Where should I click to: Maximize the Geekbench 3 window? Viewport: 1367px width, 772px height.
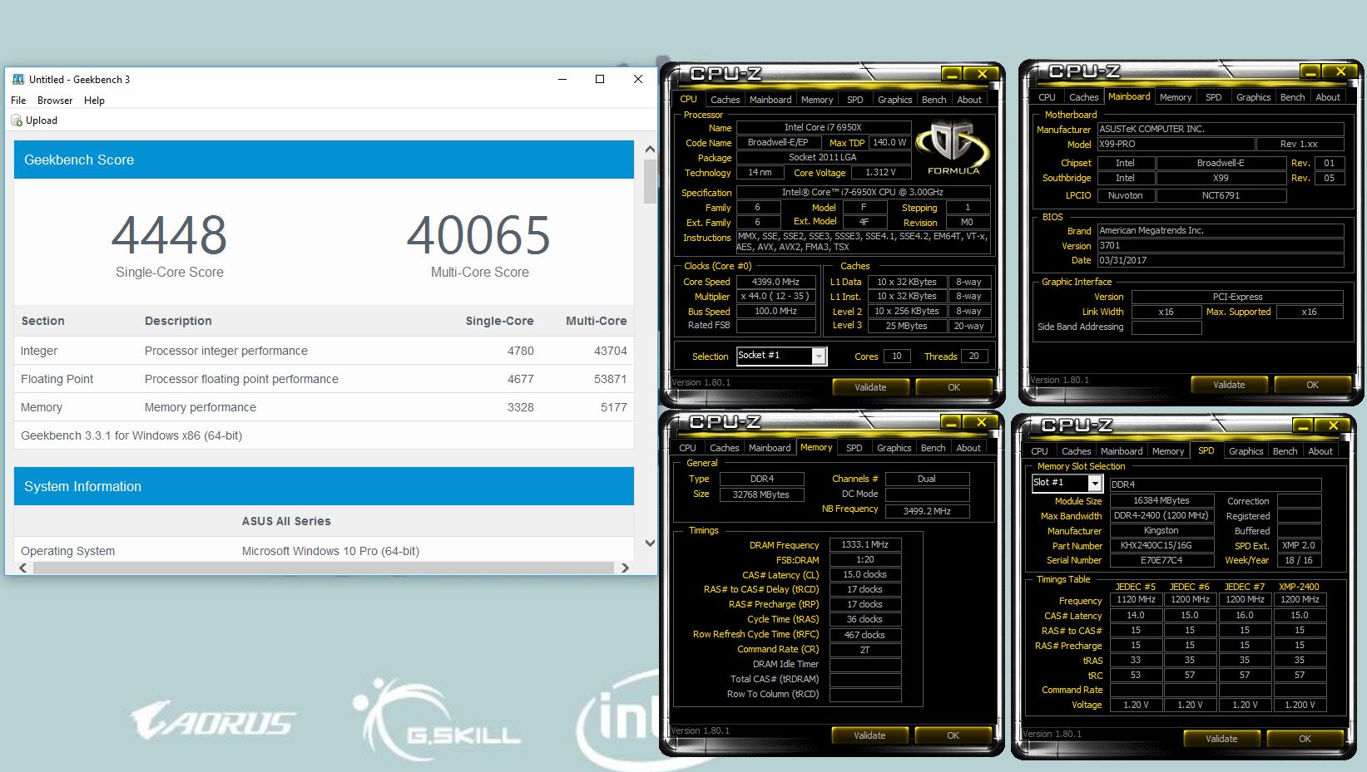(600, 79)
